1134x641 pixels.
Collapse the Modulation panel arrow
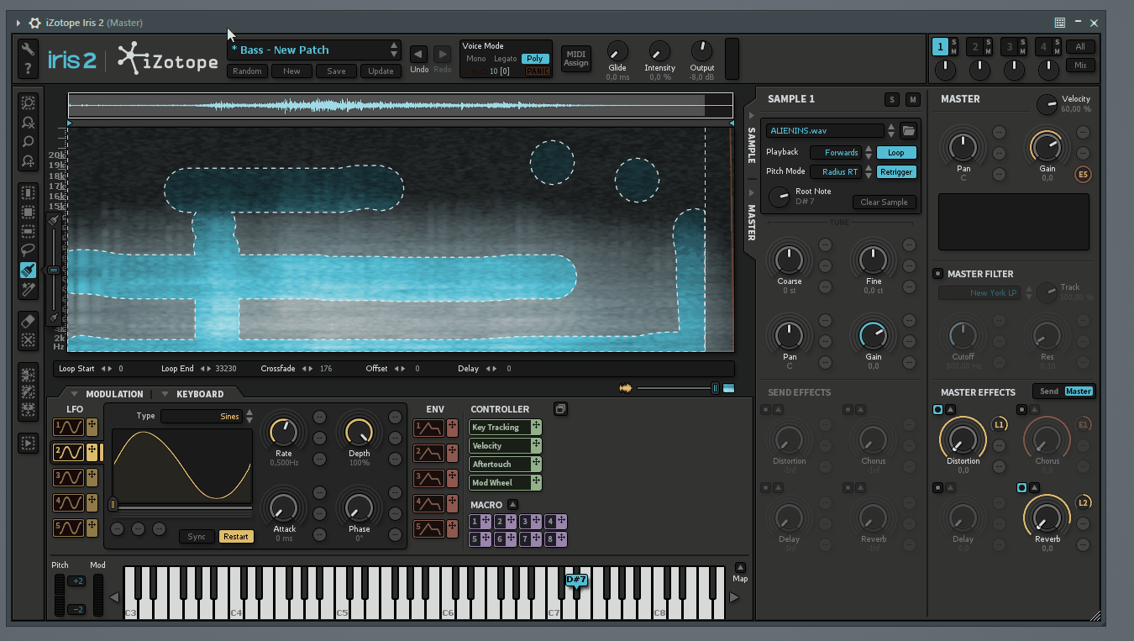point(74,394)
